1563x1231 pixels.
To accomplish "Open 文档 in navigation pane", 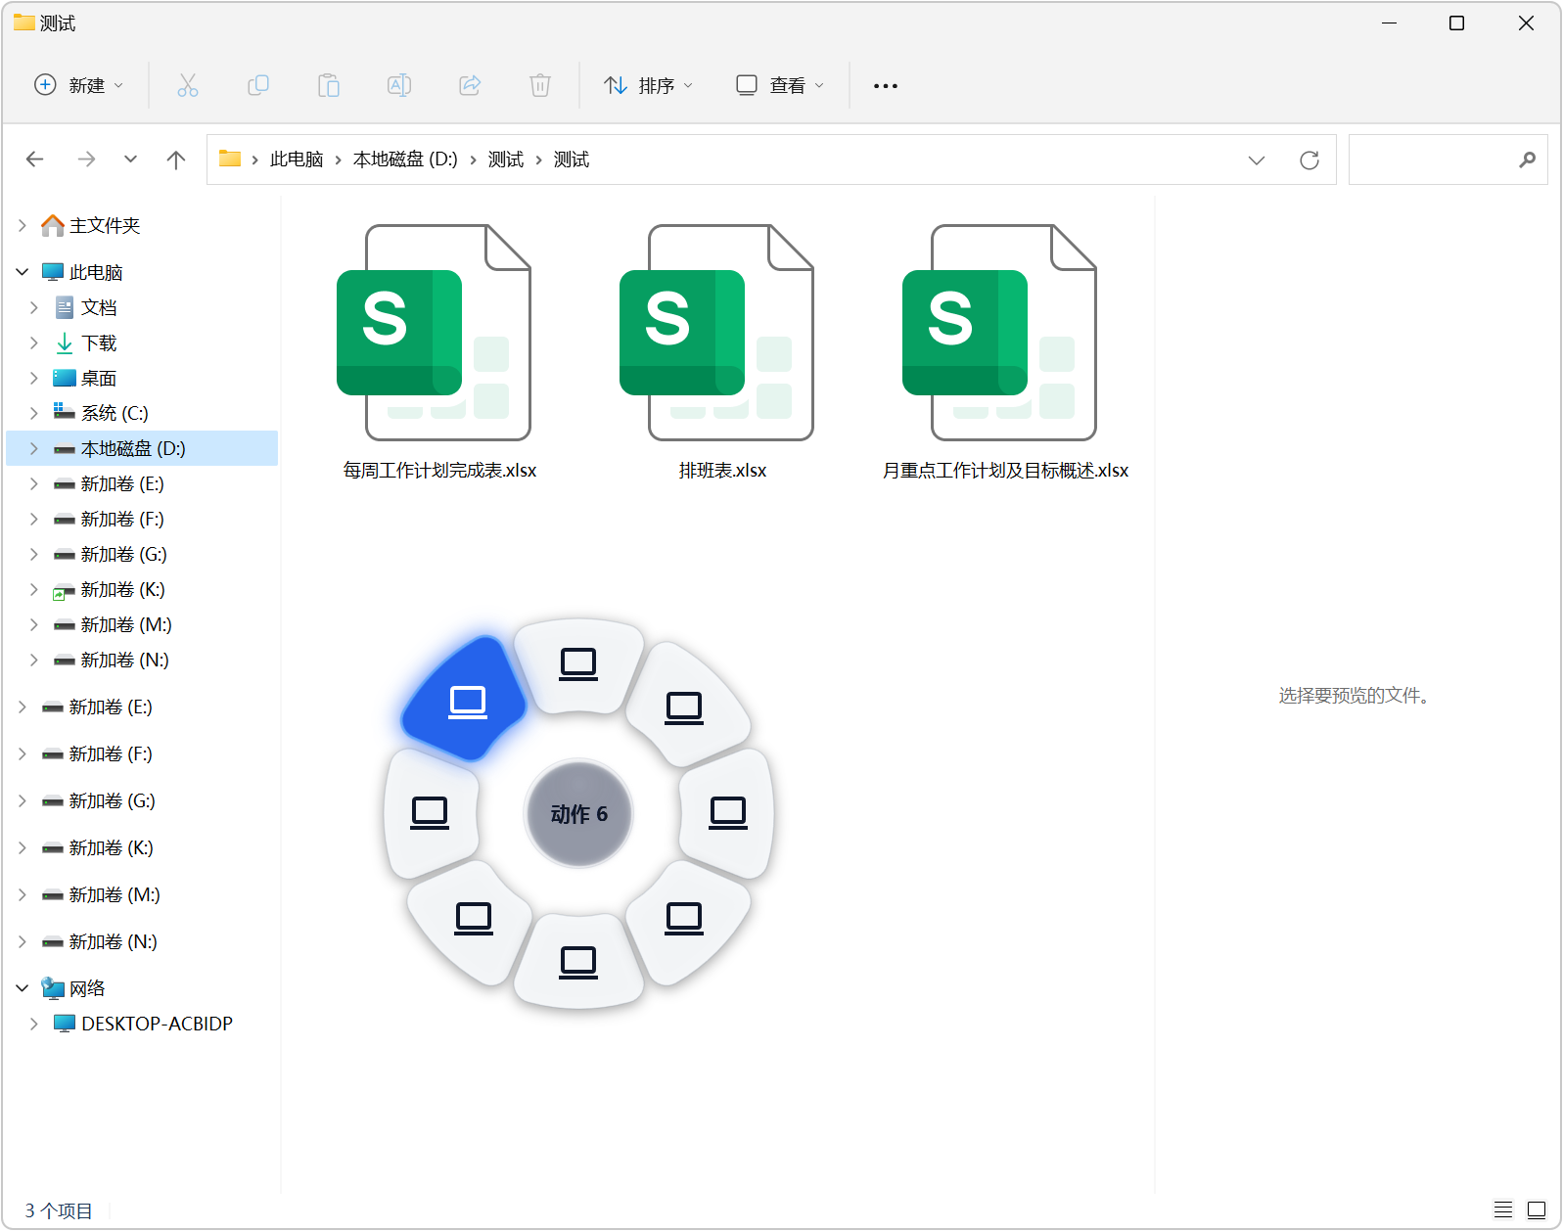I will click(x=99, y=307).
